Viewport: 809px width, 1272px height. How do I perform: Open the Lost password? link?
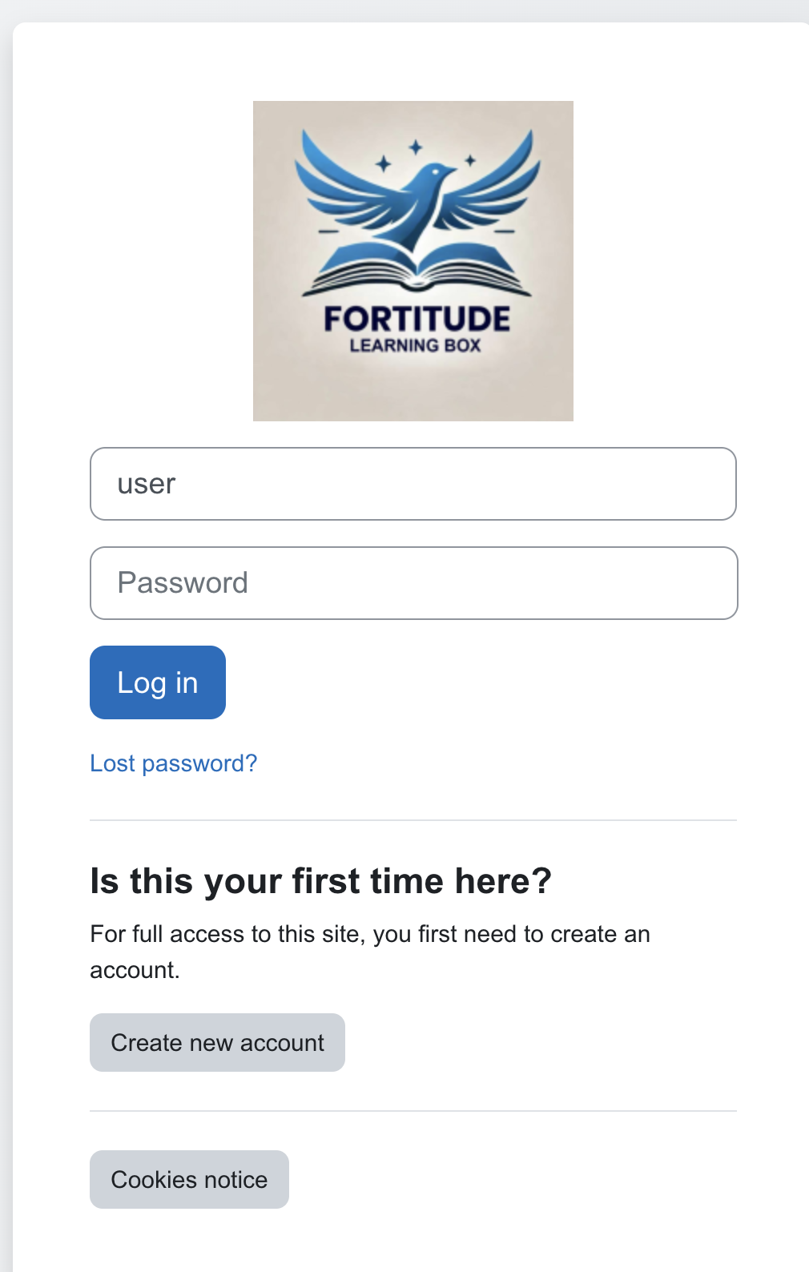pyautogui.click(x=173, y=763)
